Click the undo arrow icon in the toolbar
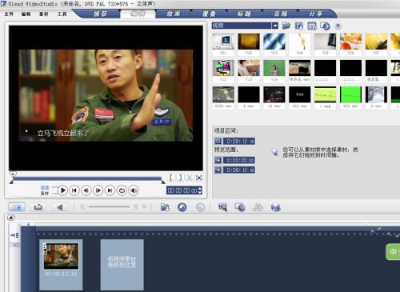This screenshot has height=292, width=400. click(182, 207)
